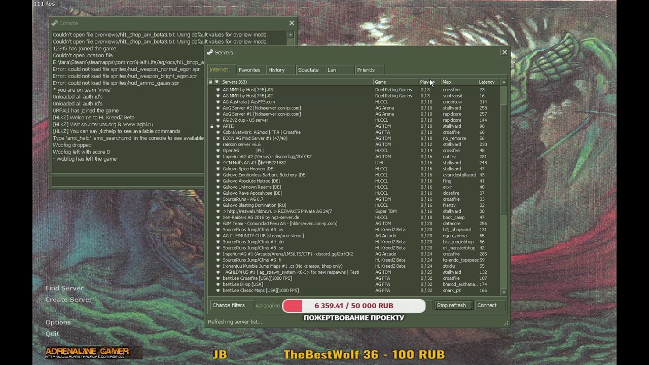Screen dimensions: 649x365
Task: Click shield icon beside bentl.ee BHop [USA]
Action: click(218, 284)
